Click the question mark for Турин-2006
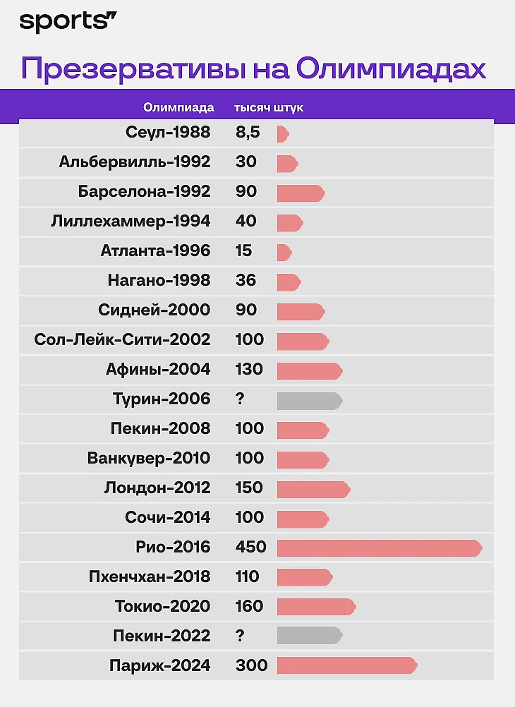The image size is (515, 707). (x=240, y=399)
